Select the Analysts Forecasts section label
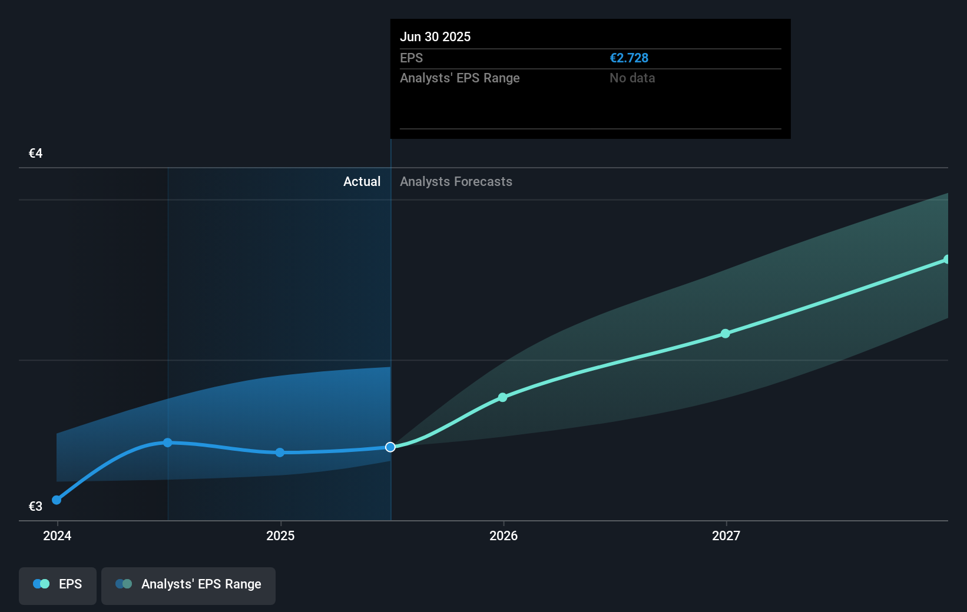Screen dimensions: 967x612 pyautogui.click(x=456, y=182)
